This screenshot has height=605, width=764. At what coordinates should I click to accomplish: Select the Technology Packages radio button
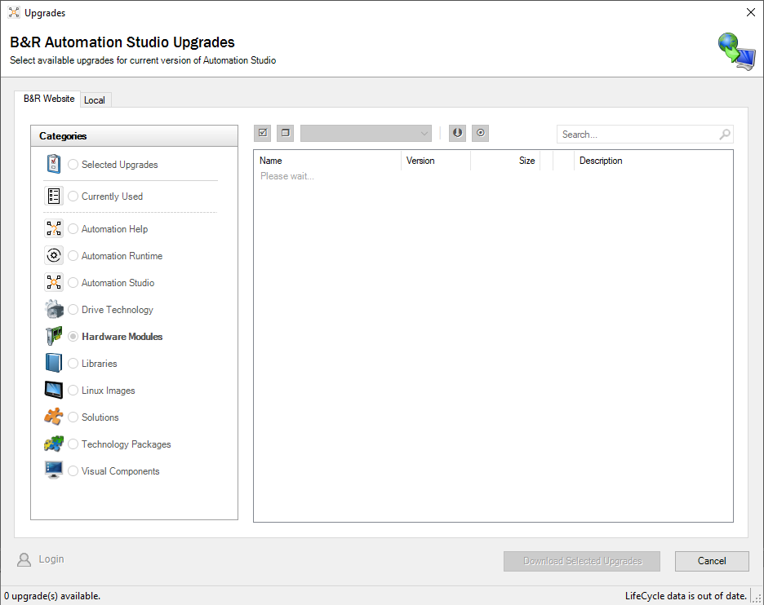(73, 444)
